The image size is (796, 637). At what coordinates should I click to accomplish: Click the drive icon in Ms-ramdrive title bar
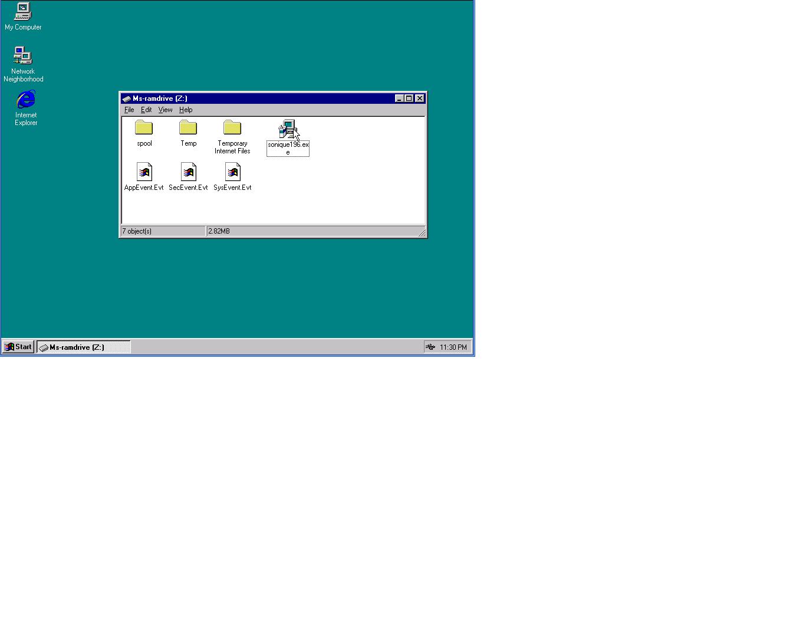(x=126, y=98)
